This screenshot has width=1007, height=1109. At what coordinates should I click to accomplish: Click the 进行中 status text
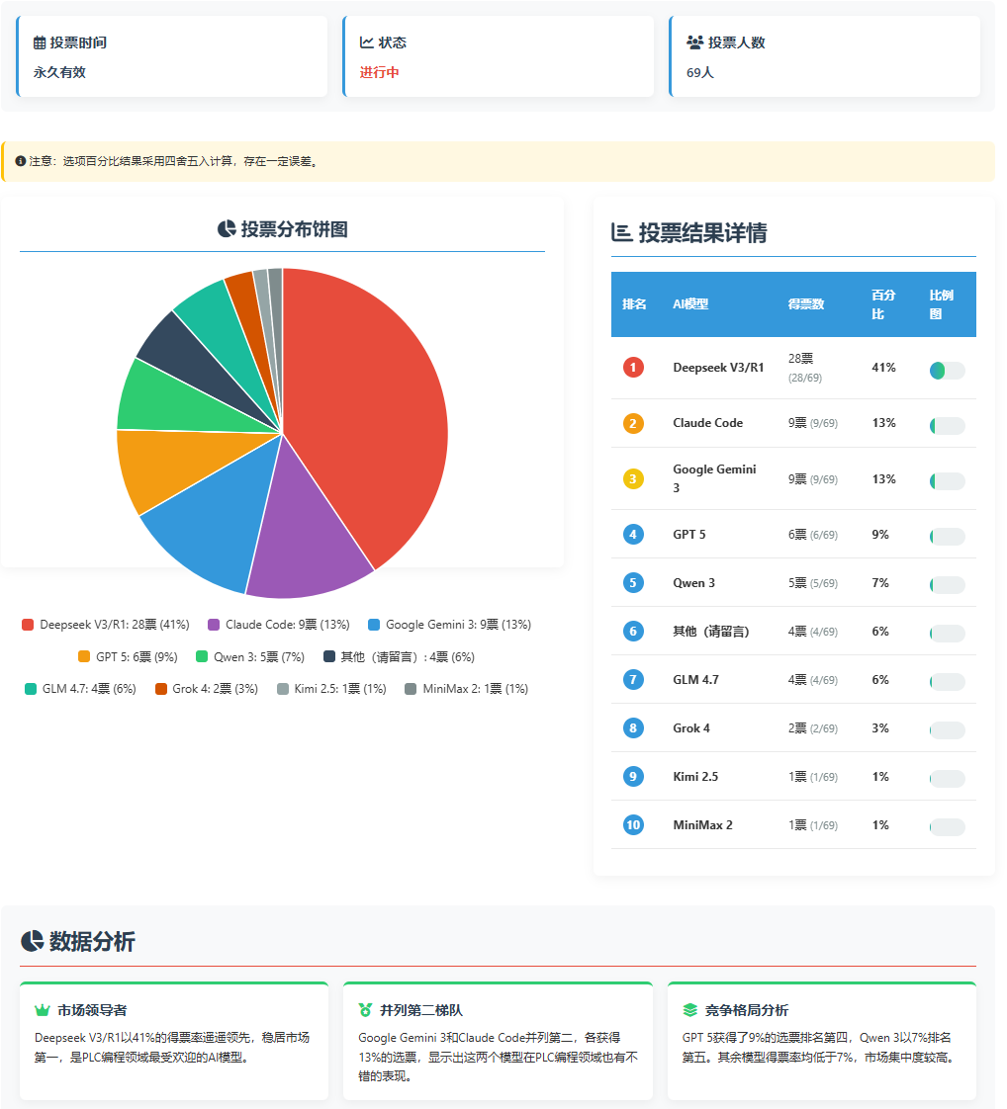tap(379, 72)
